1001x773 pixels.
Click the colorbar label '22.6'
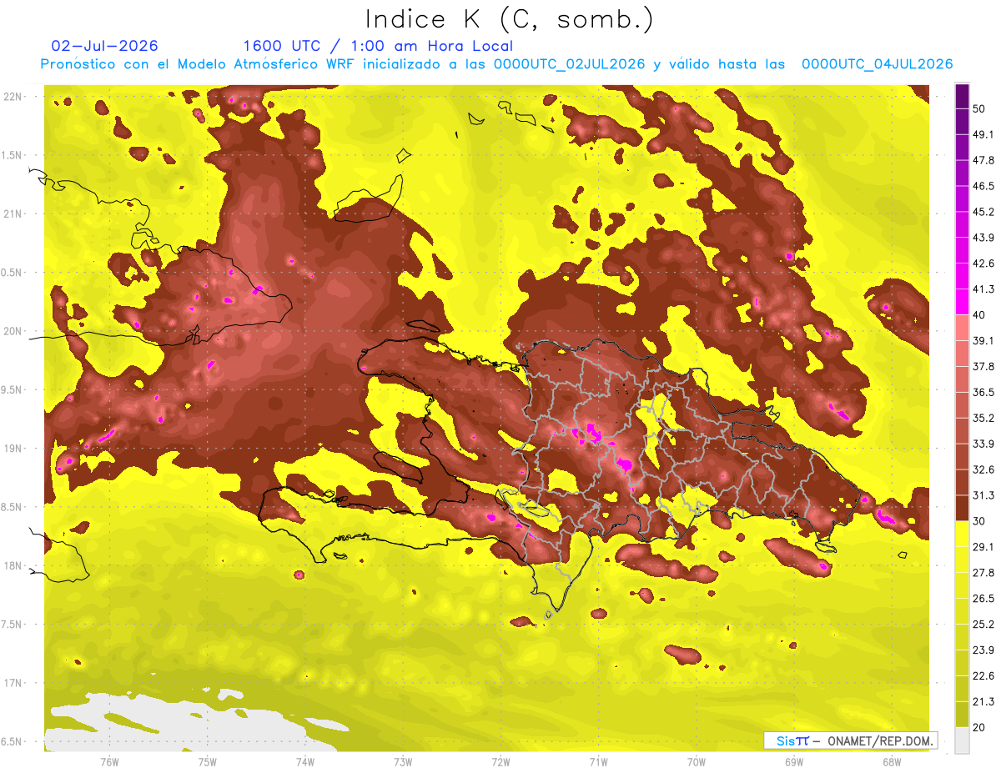tap(984, 675)
